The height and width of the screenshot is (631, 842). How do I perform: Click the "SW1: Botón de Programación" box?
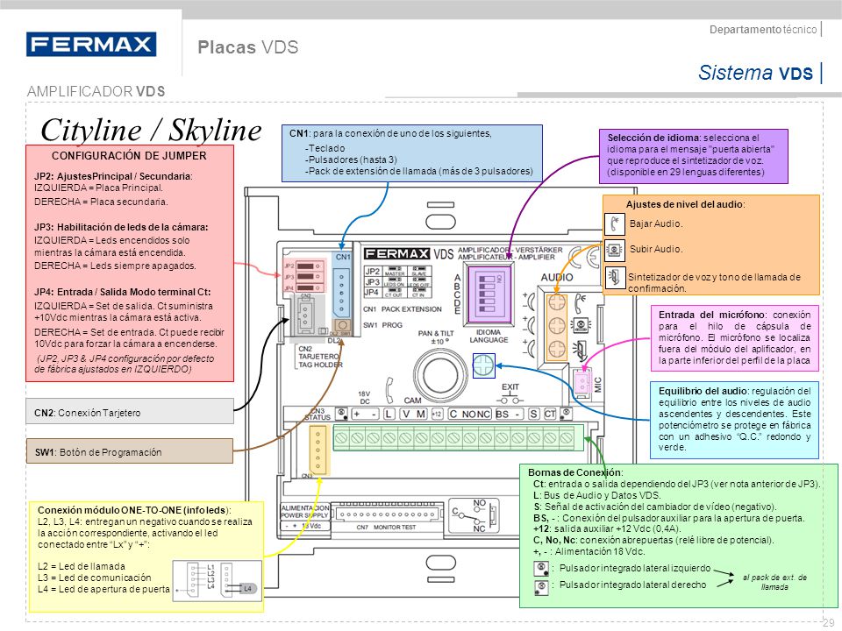130,452
